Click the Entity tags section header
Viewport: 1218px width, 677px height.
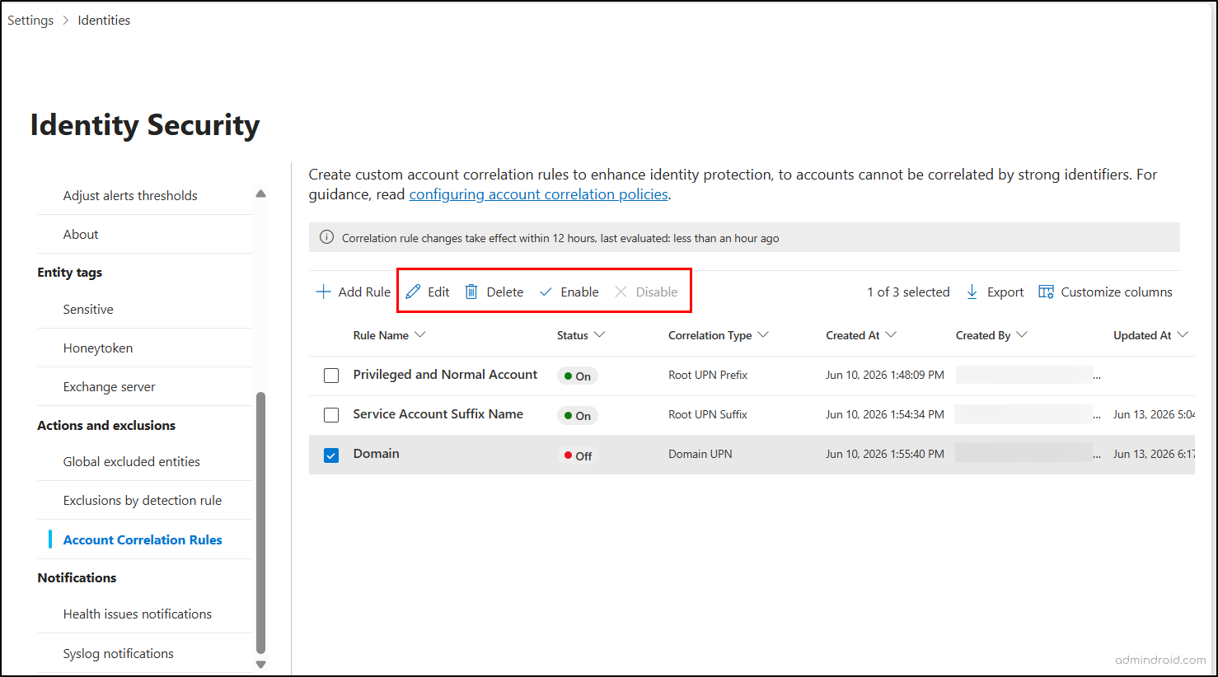[70, 272]
